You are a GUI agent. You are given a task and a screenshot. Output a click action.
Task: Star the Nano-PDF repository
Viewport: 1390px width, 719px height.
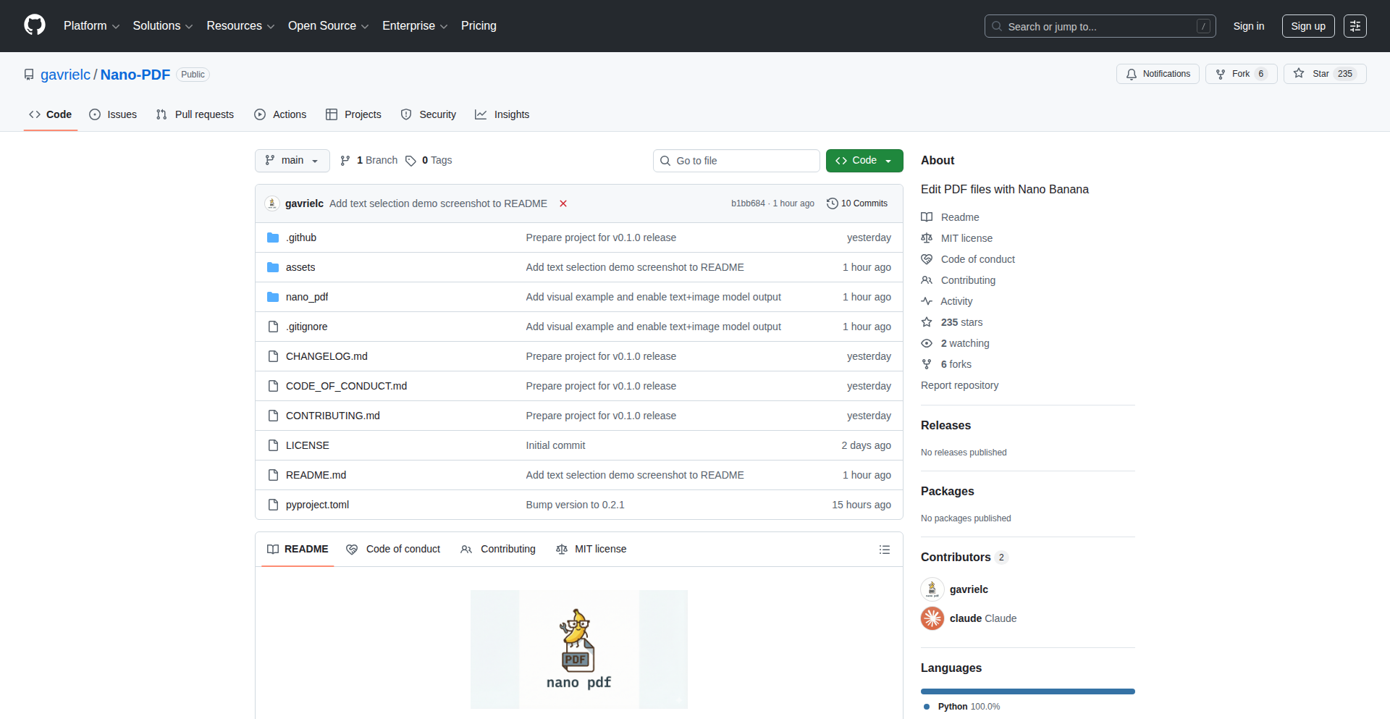pyautogui.click(x=1324, y=74)
